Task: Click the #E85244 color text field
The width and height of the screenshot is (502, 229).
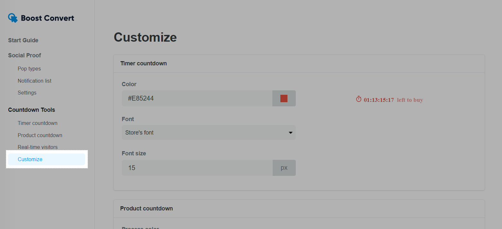Action: click(197, 98)
